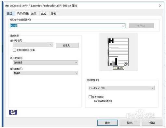Viewport: 166px width, 128px height.
Task: Expand the 纸张来源 dropdown showing 自动选择
Action: click(46, 63)
